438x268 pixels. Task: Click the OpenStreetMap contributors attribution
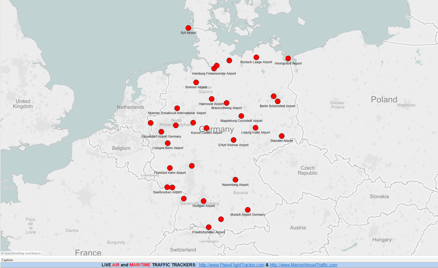click(x=21, y=253)
